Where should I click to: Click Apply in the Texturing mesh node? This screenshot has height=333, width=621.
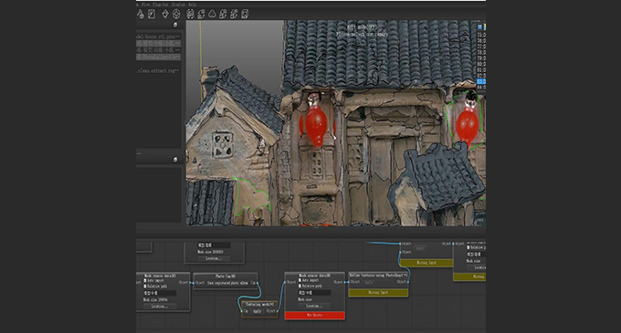[x=257, y=311]
